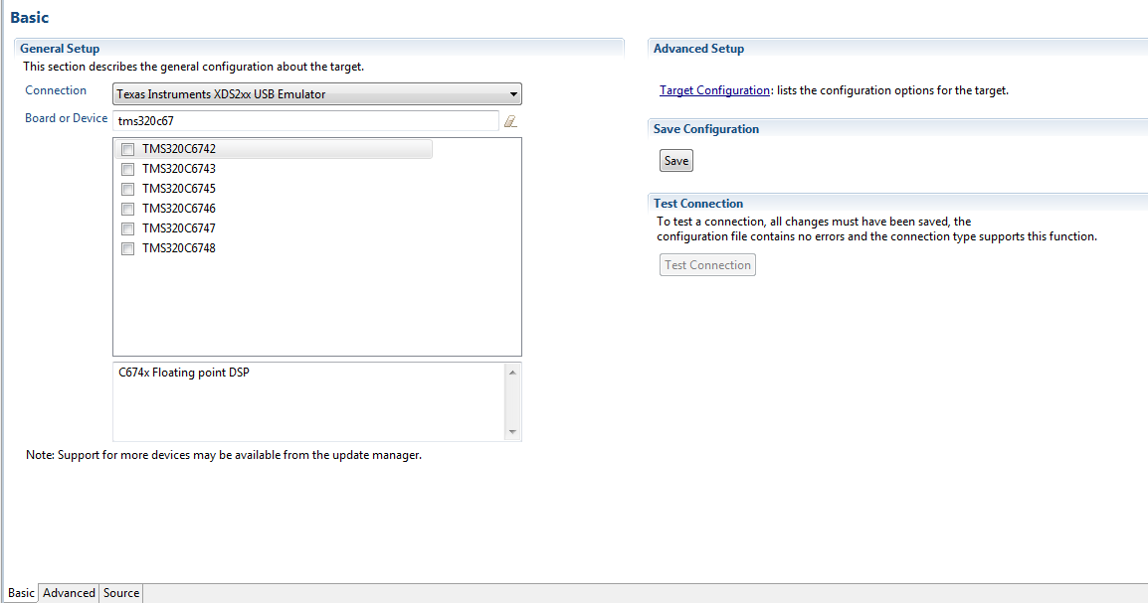
Task: Select the TMS320C6745 device label
Action: tap(179, 189)
